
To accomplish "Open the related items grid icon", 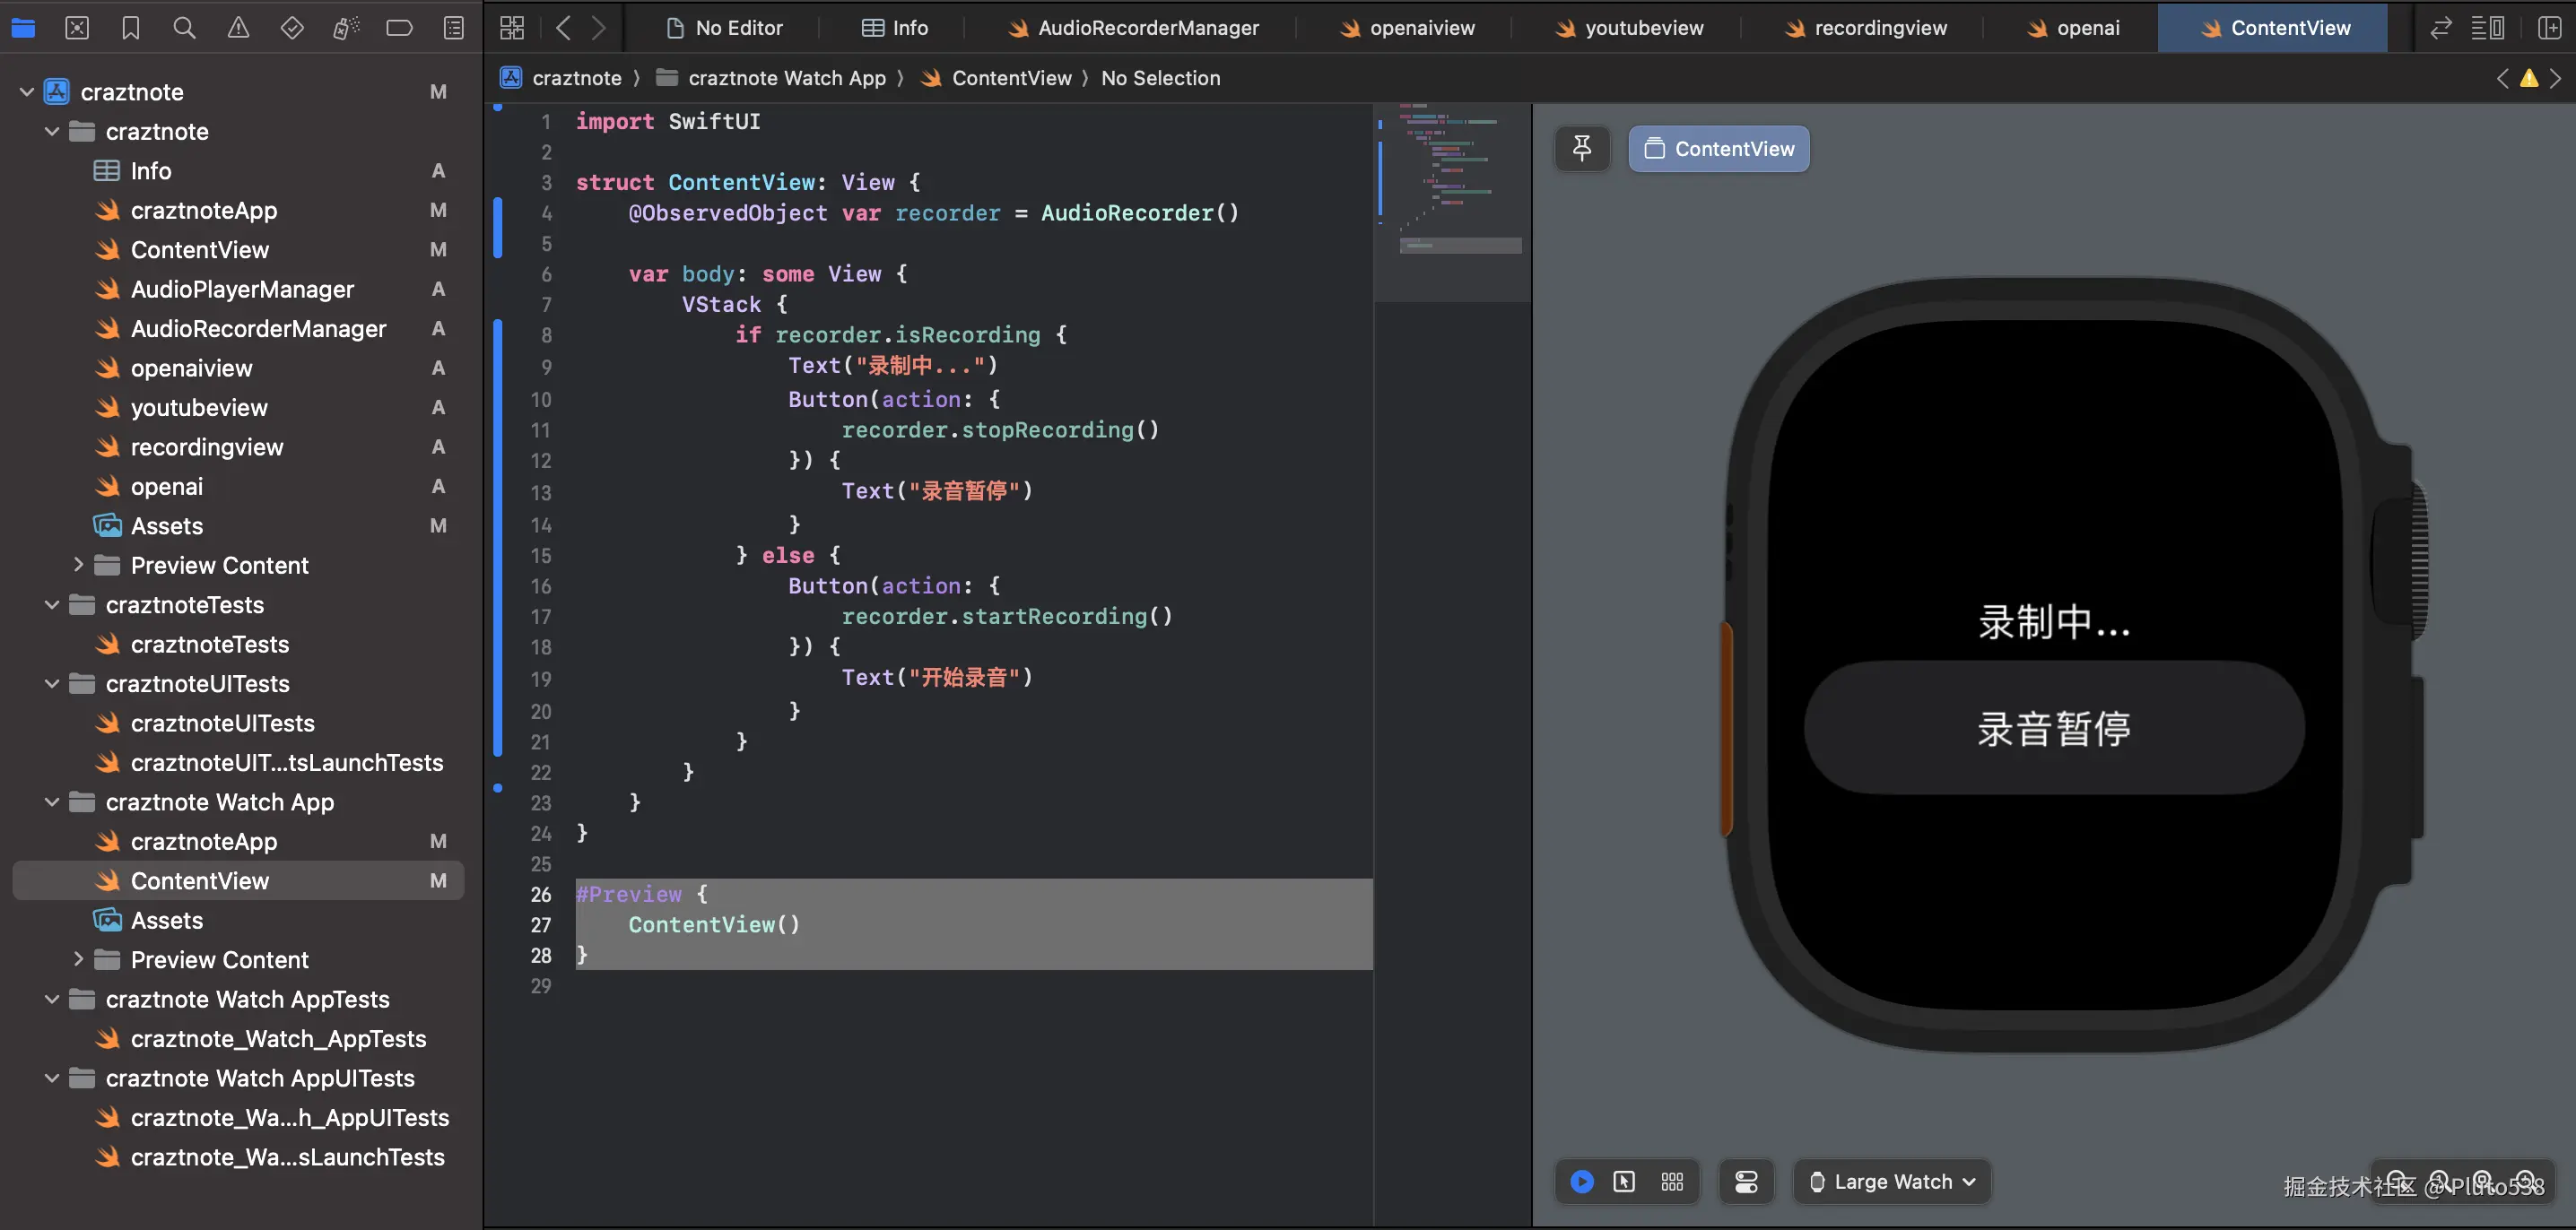I will [x=512, y=28].
